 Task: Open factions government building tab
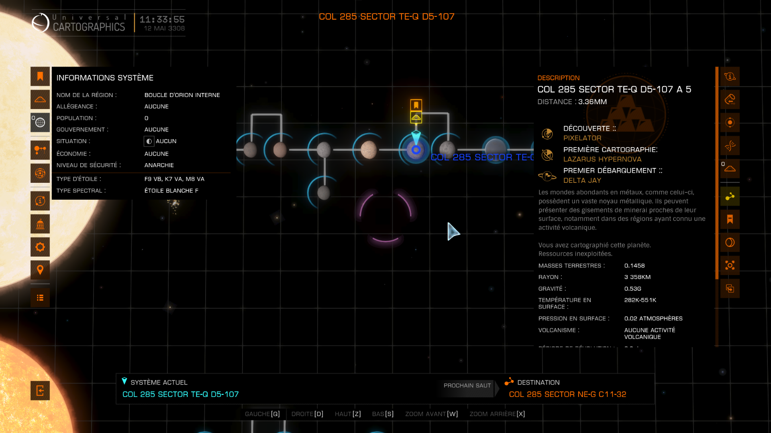(40, 224)
